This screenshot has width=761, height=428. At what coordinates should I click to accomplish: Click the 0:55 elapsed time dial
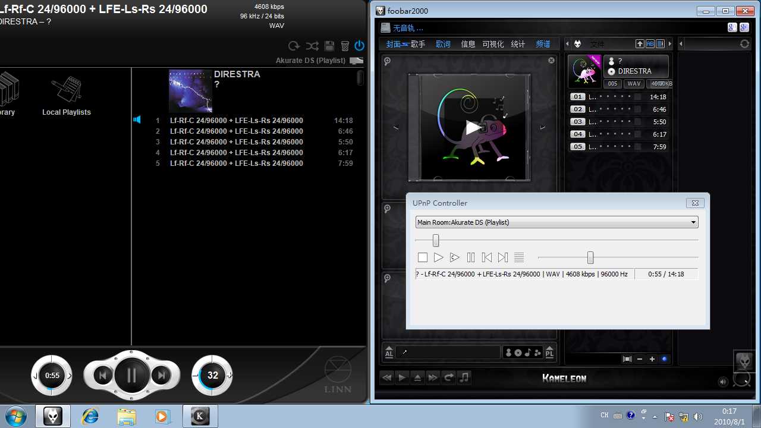pyautogui.click(x=52, y=375)
